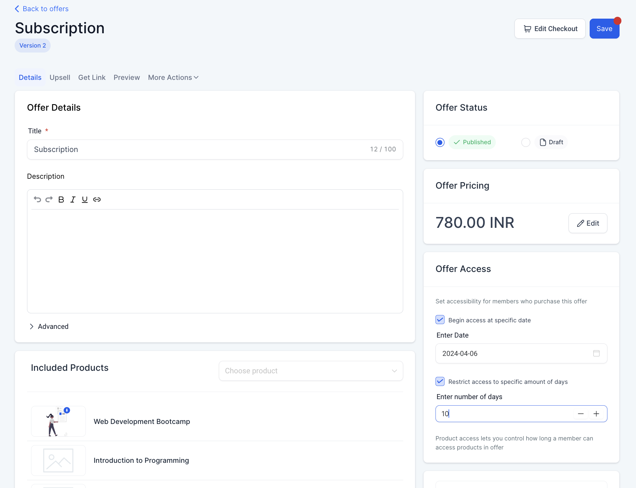Switch to the Upsell tab
The height and width of the screenshot is (488, 636).
pos(60,77)
